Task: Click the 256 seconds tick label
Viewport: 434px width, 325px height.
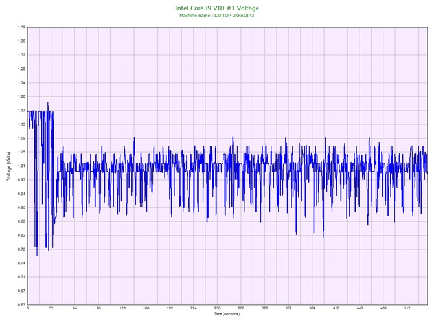Action: 217,308
